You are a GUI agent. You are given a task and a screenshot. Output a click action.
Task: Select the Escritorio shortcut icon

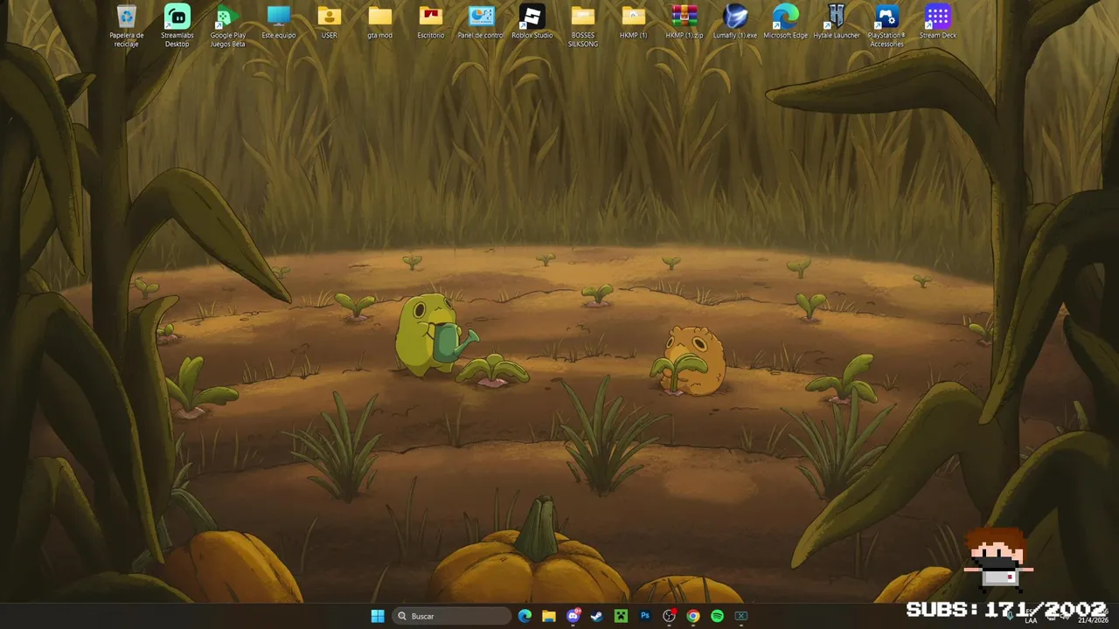[430, 22]
